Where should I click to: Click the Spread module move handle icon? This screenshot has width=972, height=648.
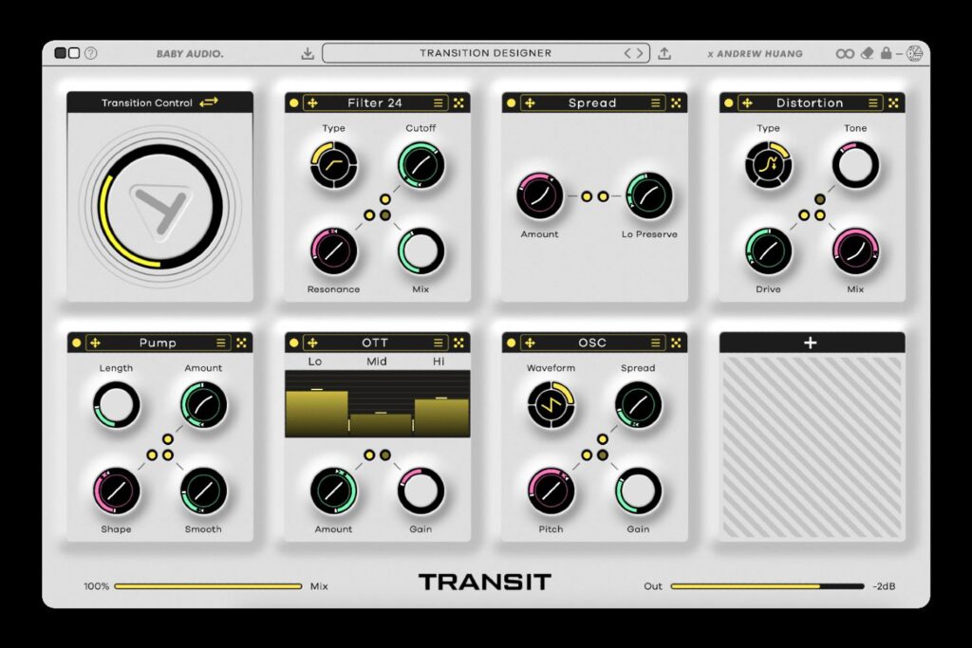coord(530,102)
